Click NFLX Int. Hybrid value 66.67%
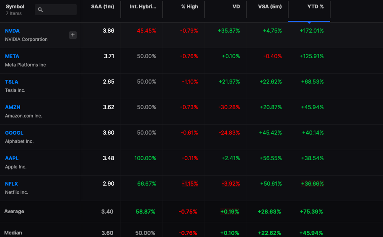Image resolution: width=383 pixels, height=237 pixels. coord(147,184)
